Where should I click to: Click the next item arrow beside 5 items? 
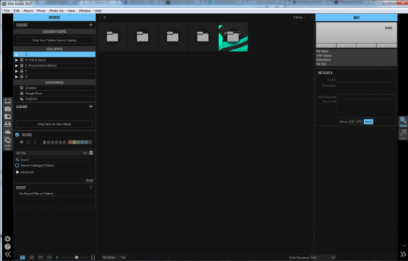[311, 17]
